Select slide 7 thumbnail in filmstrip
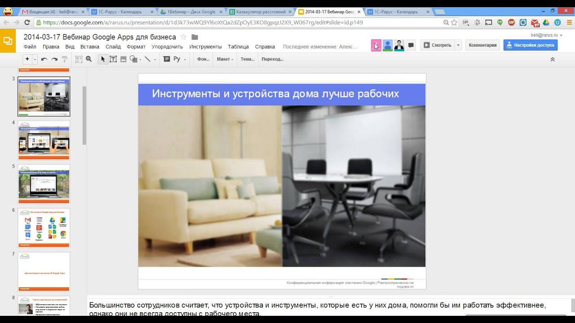The width and height of the screenshot is (575, 323). 44,271
